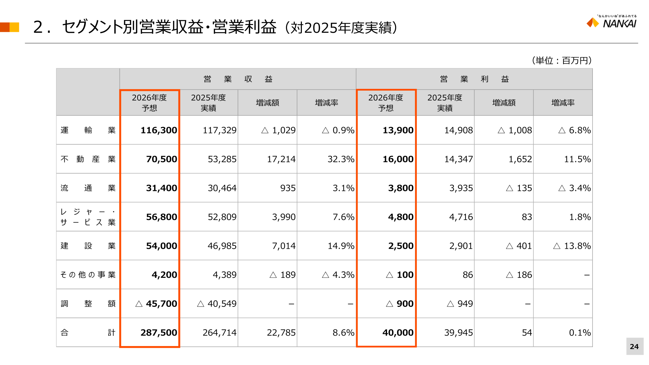
Task: Click the value 31,400
Action: click(x=161, y=188)
